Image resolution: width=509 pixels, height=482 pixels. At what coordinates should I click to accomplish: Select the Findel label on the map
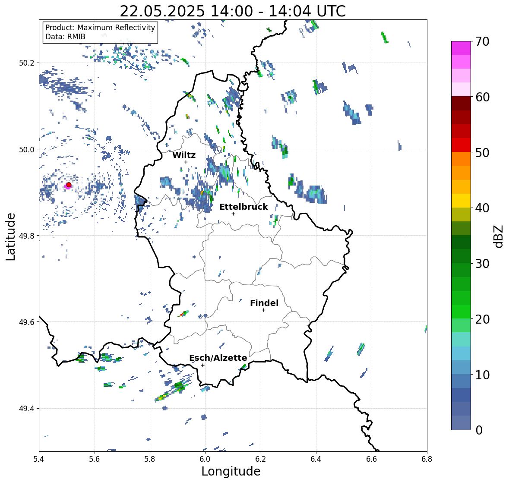click(264, 303)
